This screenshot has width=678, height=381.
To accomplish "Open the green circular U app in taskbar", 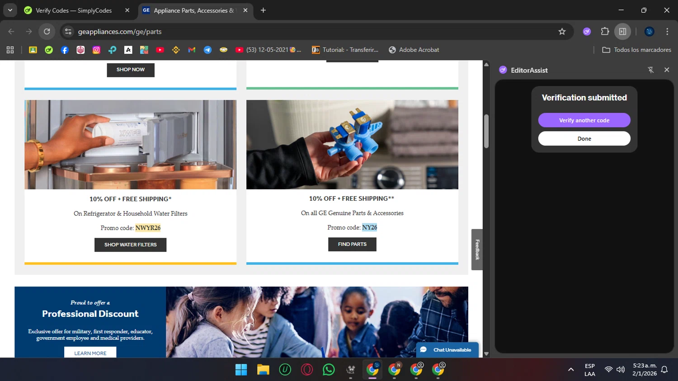I will coord(285,370).
